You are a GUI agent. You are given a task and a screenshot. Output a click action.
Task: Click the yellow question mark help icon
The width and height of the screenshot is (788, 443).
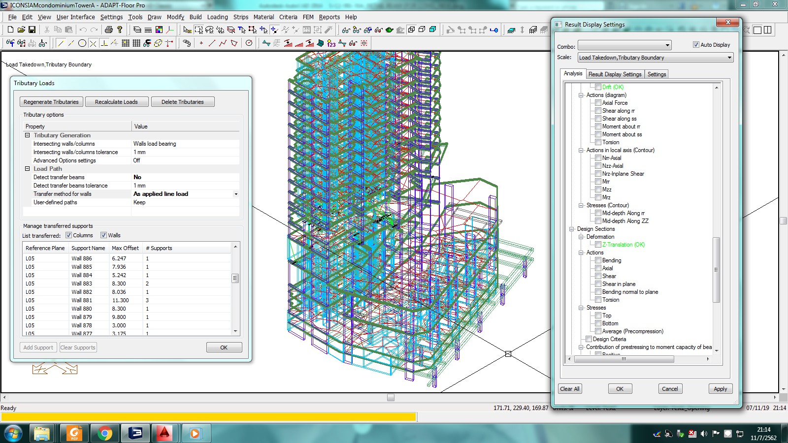tap(120, 30)
